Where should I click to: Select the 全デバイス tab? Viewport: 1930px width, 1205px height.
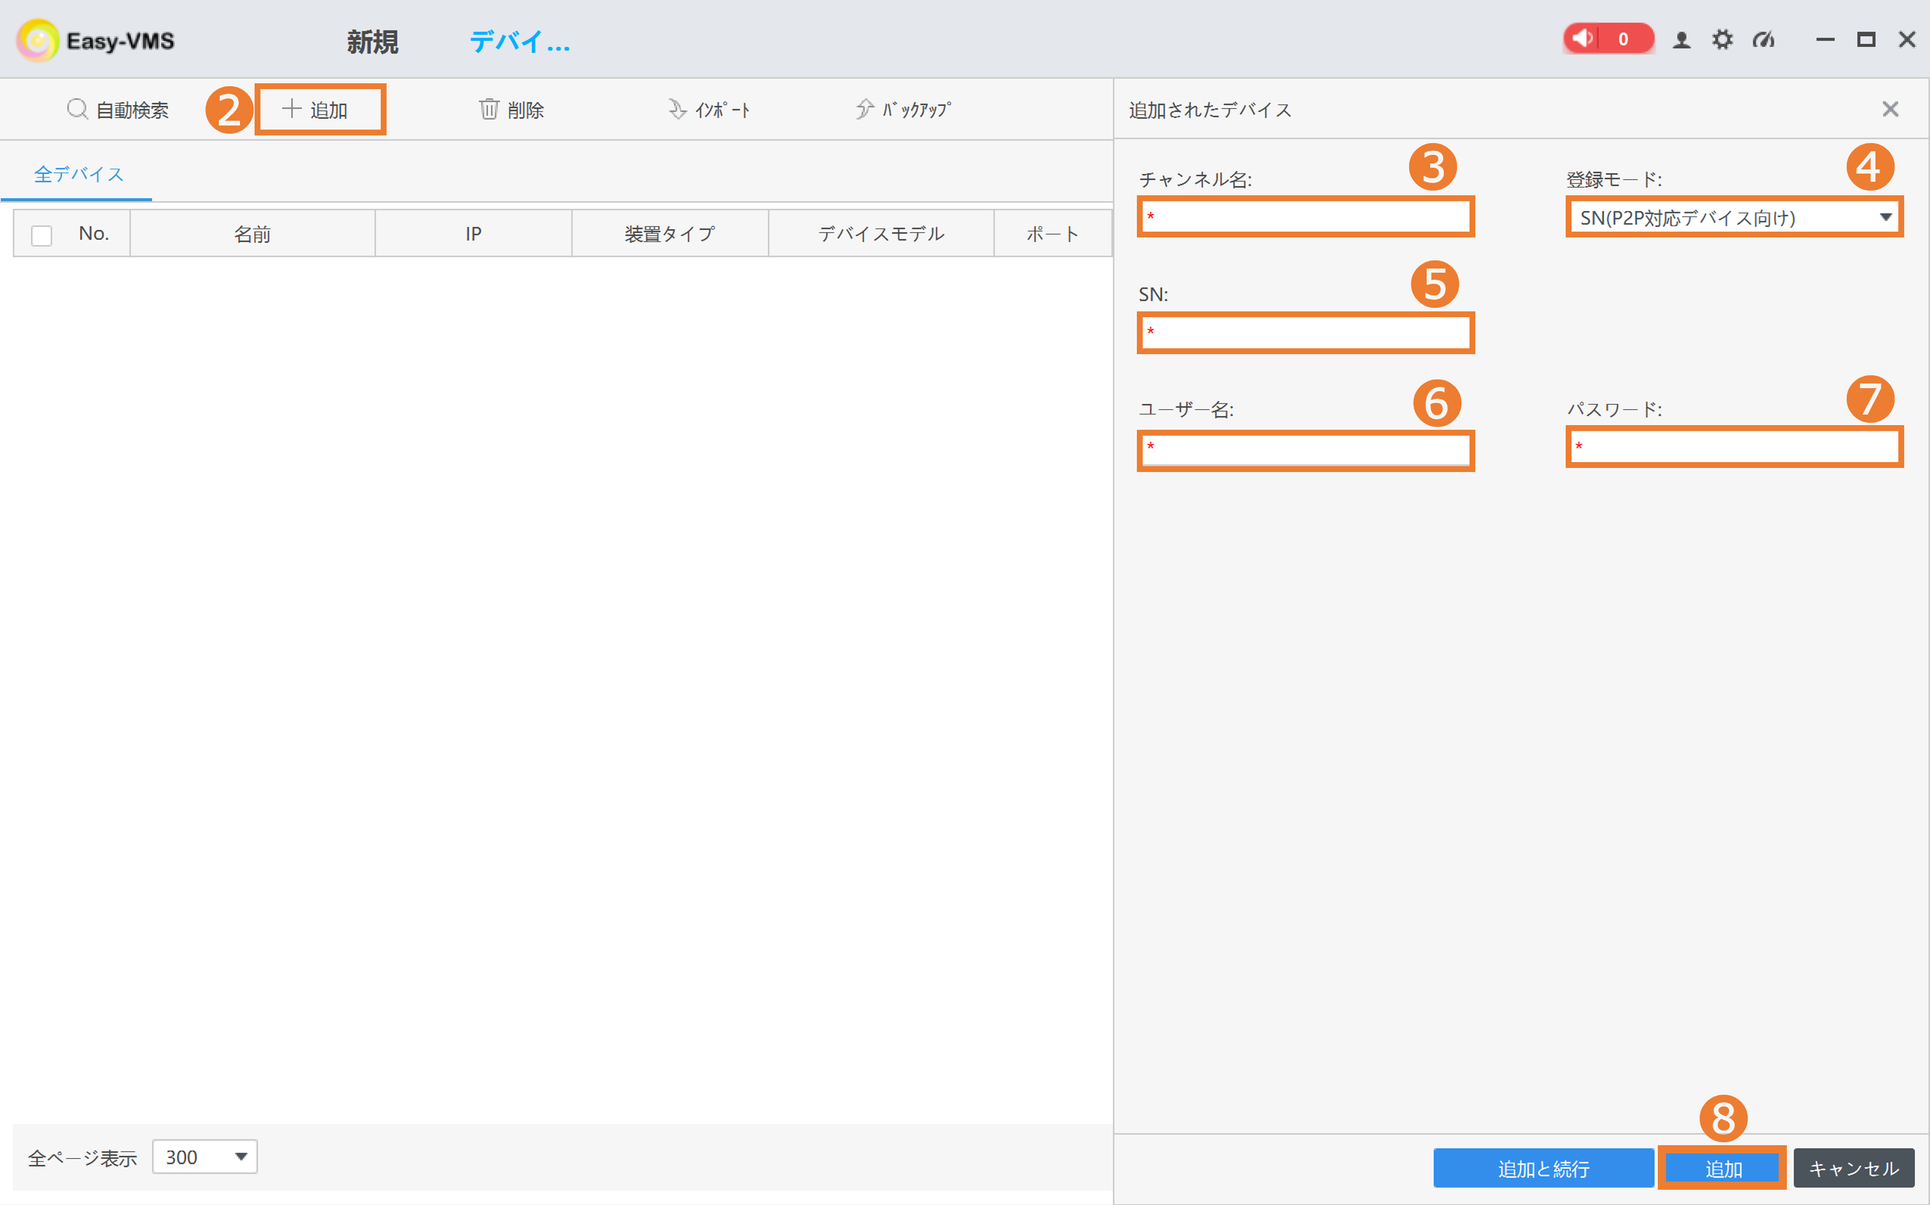click(76, 173)
